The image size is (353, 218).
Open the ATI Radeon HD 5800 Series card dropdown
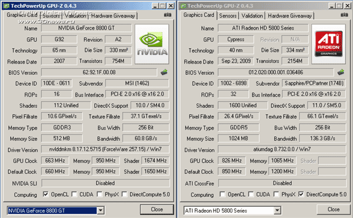pos(277,210)
